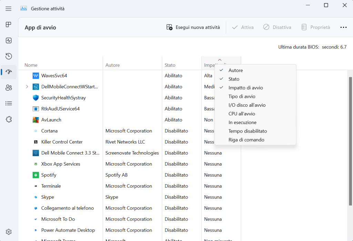The width and height of the screenshot is (353, 241).
Task: Click the Terminale app icon
Action: (36, 186)
